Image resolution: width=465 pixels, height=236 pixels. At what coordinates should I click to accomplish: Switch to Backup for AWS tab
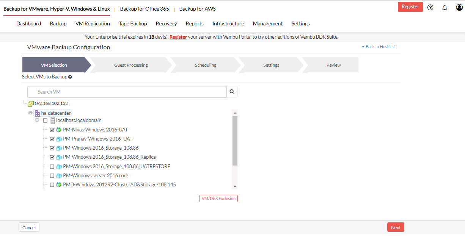197,9
